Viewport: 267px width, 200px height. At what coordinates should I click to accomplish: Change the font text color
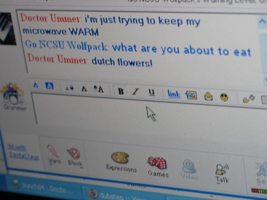click(36, 85)
